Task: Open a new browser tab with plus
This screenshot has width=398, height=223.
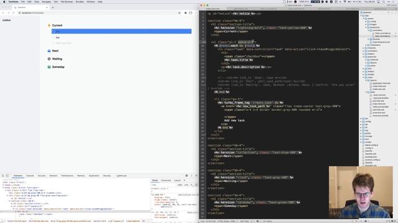Action: (53, 7)
